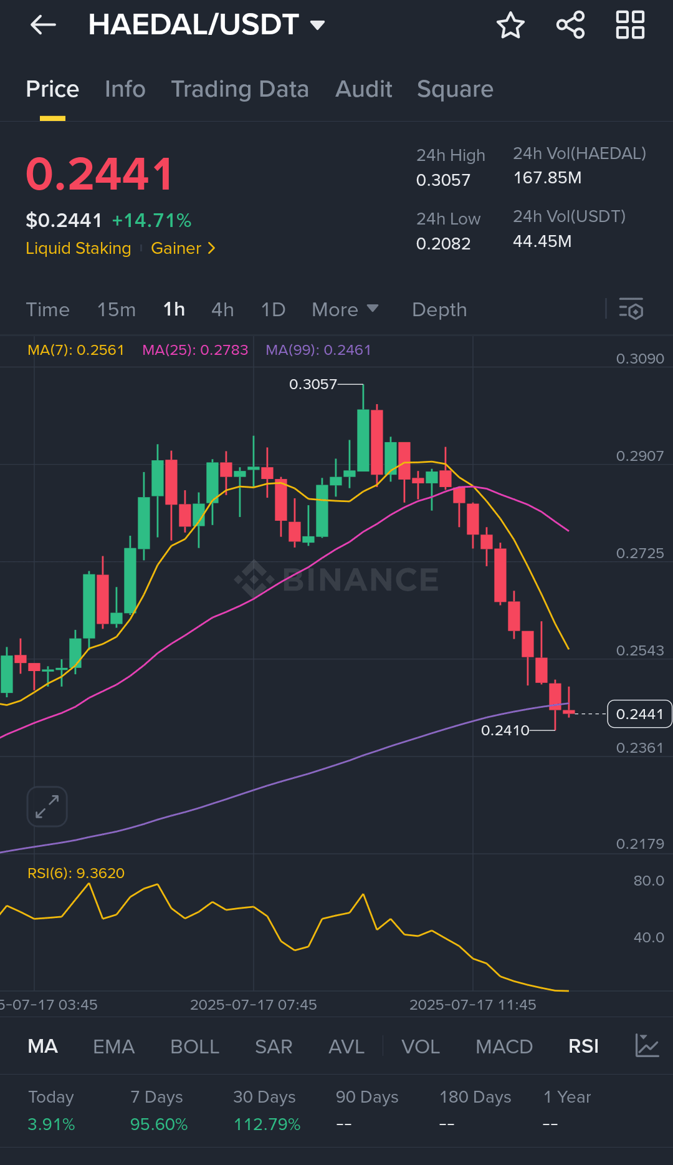Toggle the MA indicator
Screen dimensions: 673x1165
pos(42,1046)
